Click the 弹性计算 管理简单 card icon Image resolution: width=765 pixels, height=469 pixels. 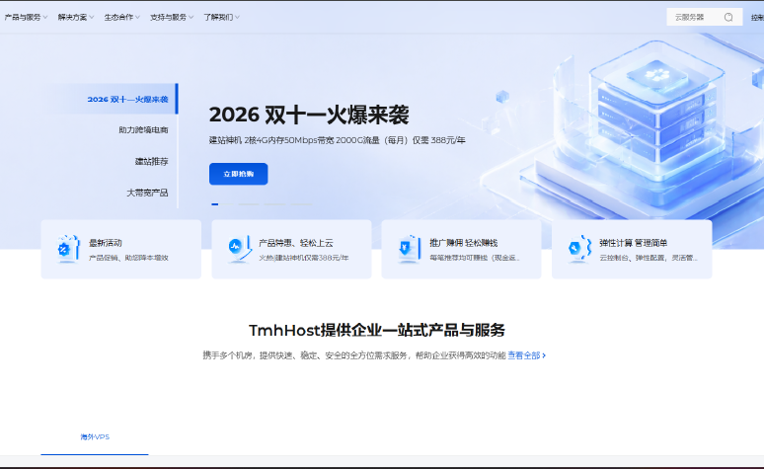pos(579,249)
